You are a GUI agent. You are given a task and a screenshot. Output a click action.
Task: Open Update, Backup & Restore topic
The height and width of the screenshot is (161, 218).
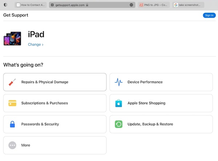coord(161,124)
